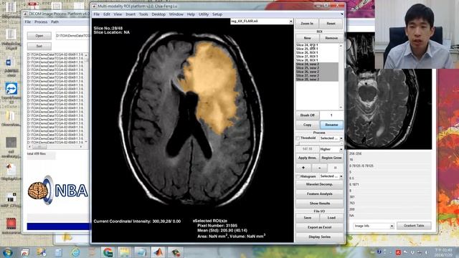Click Show Results button
Viewport: 459px width, 258px height.
(x=319, y=204)
